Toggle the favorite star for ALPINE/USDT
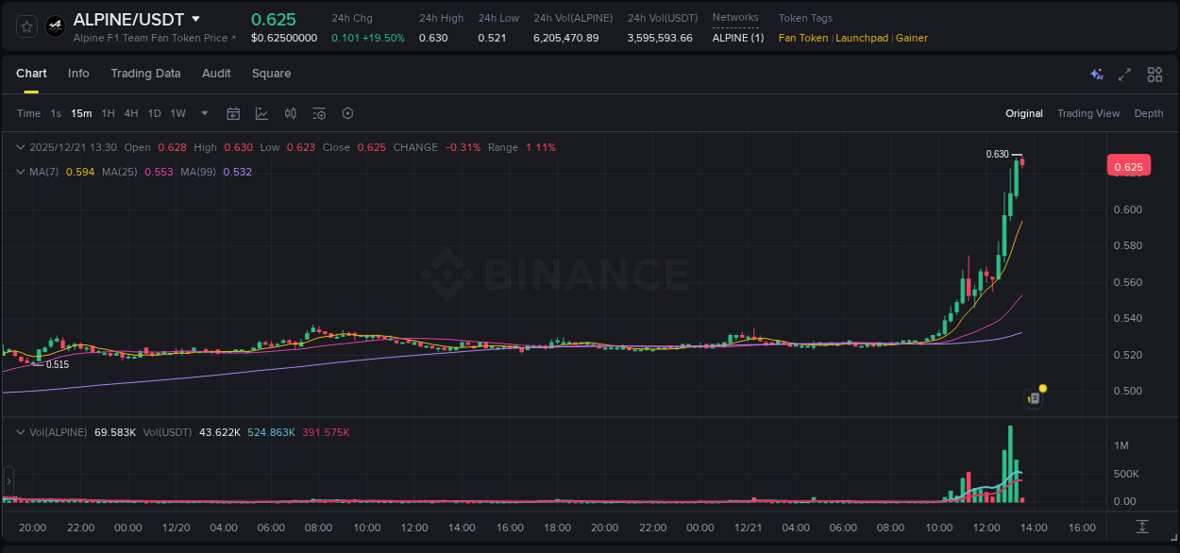Viewport: 1180px width, 553px height. point(25,25)
